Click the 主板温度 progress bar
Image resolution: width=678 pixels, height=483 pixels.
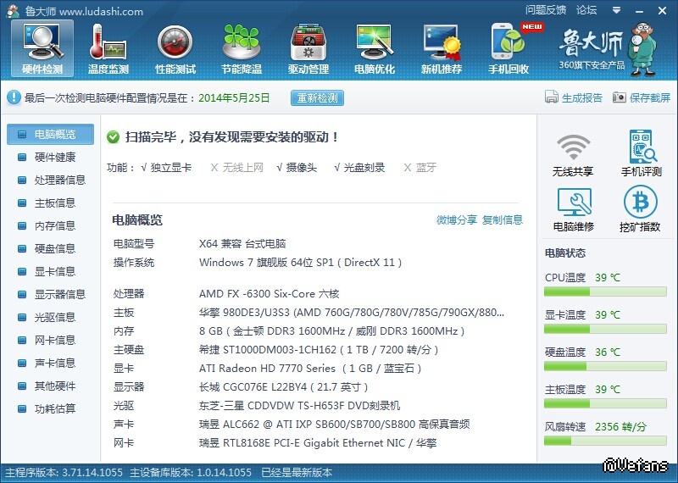click(605, 403)
